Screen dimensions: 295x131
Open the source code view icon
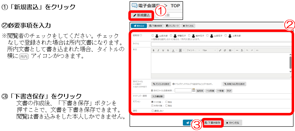point(257,50)
